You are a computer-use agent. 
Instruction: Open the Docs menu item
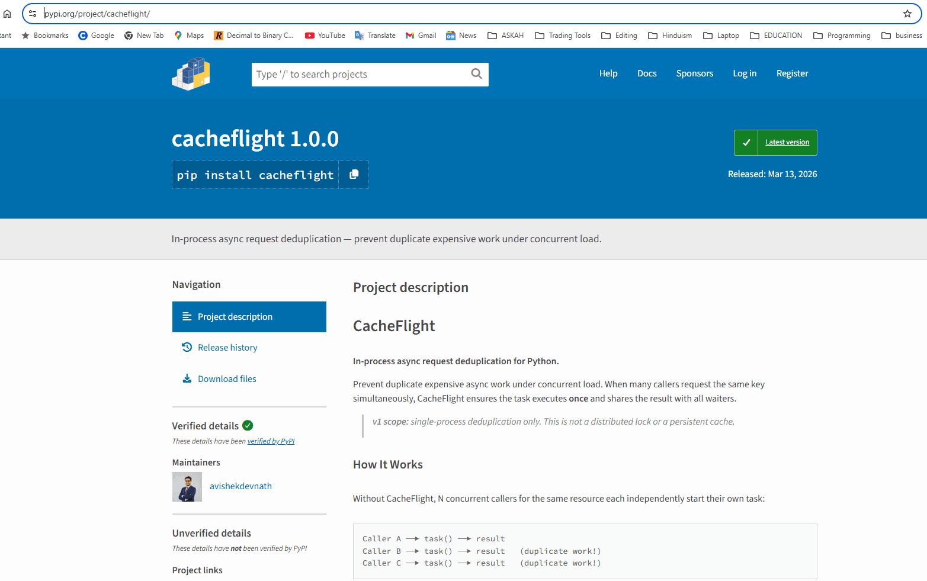(647, 73)
